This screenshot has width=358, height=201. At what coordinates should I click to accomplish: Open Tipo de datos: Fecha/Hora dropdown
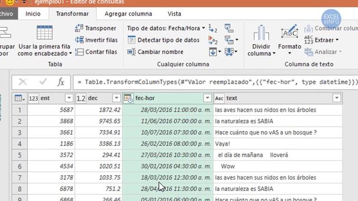[x=166, y=28]
